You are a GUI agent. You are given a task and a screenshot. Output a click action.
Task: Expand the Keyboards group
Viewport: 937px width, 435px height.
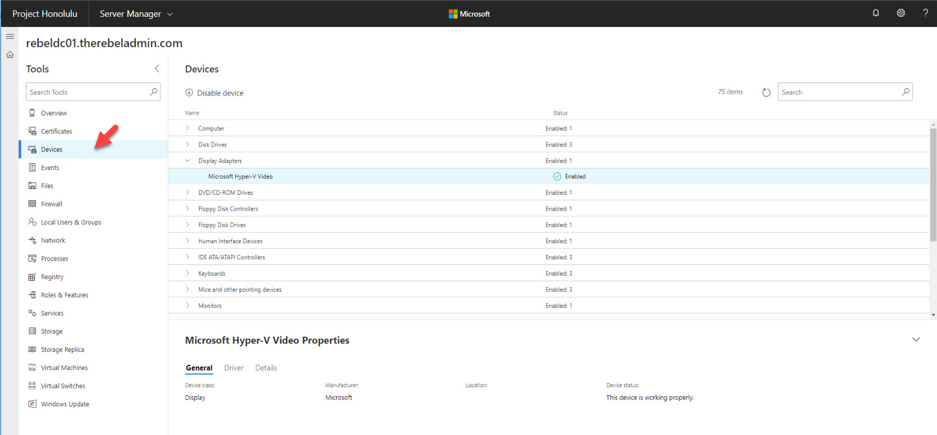pyautogui.click(x=187, y=273)
